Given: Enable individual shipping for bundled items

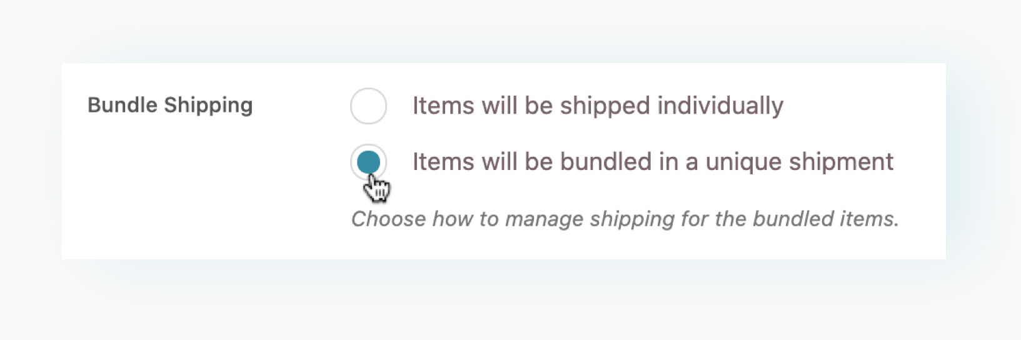Looking at the screenshot, I should 368,106.
